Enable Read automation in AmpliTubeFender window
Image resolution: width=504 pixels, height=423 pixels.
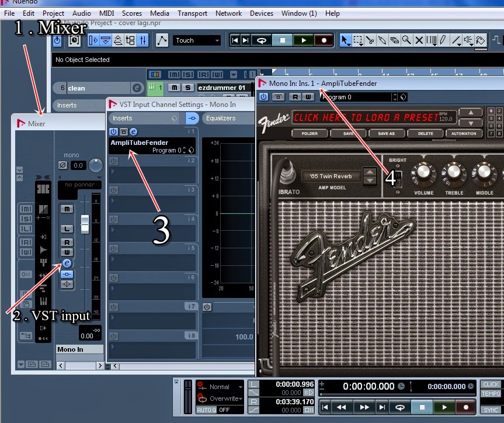pyautogui.click(x=296, y=97)
